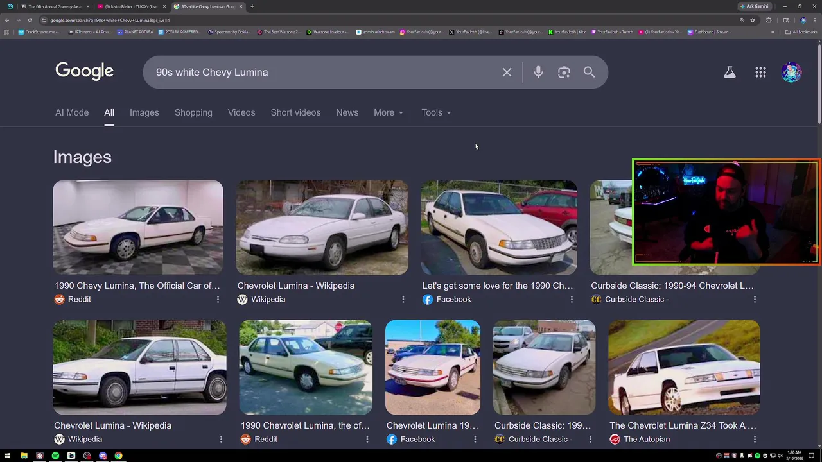Open Search Labs flask icon

730,73
